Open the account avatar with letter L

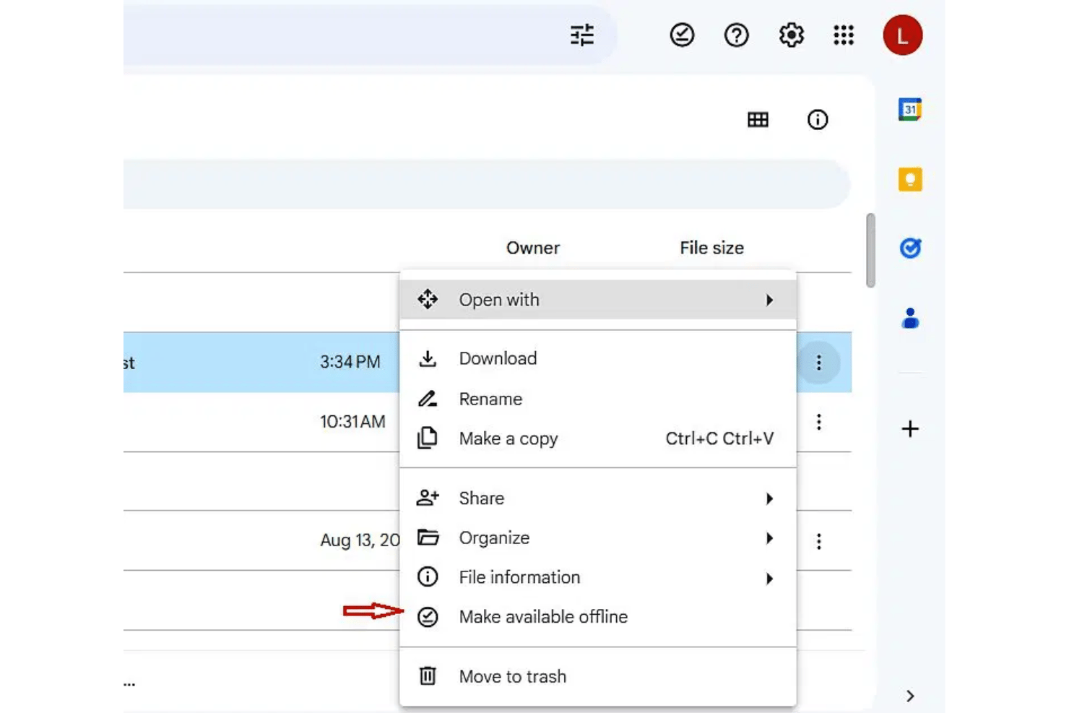(x=902, y=35)
